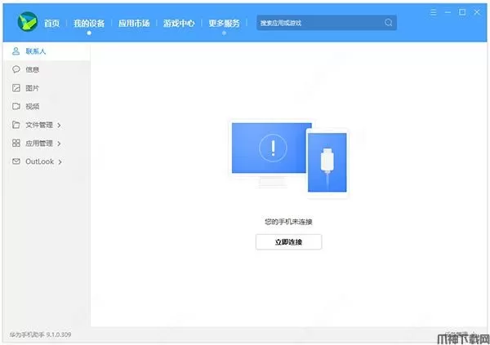Click the Outlook envelope icon
Screen dimensions: 490x345
[x=16, y=161]
